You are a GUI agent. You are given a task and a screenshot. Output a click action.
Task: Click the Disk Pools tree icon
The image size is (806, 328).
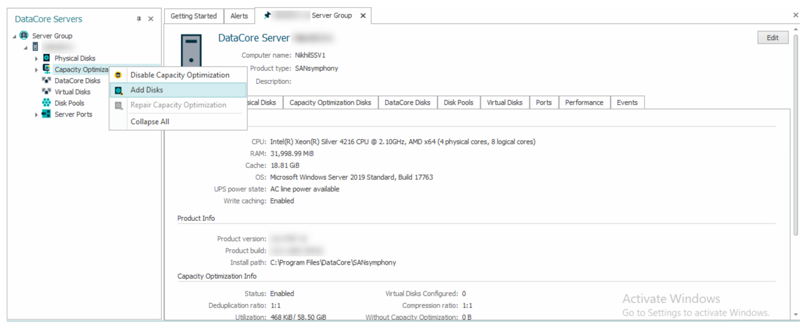[47, 103]
